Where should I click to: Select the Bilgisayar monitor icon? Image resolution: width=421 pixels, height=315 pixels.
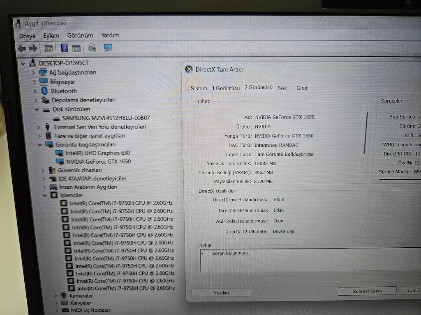pos(44,82)
